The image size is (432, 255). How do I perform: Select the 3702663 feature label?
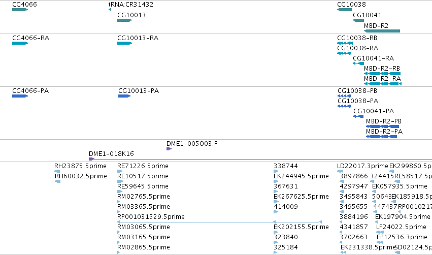tap(354, 237)
